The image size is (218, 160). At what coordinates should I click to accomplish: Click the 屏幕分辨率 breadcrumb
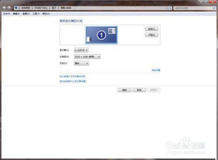pos(66,8)
